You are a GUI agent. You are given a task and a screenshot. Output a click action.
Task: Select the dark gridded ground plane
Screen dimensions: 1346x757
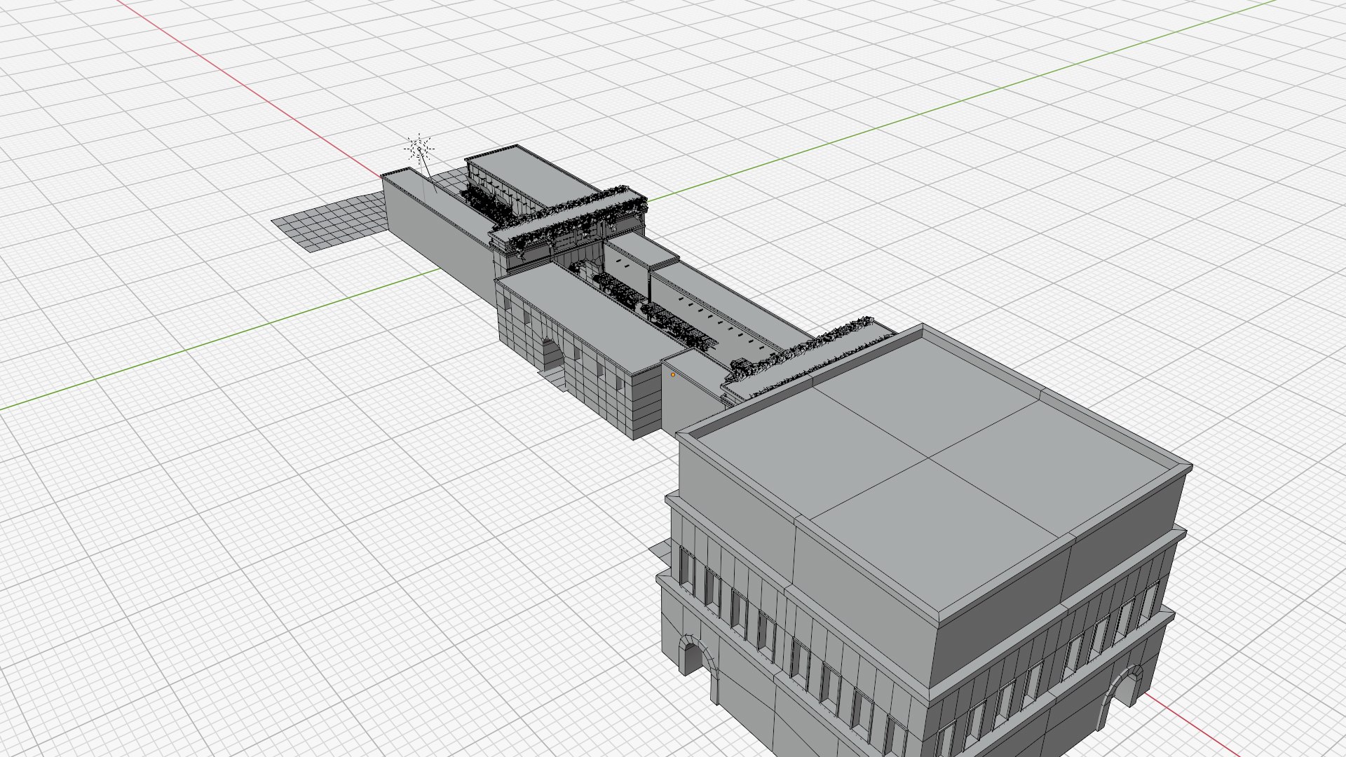pyautogui.click(x=331, y=221)
